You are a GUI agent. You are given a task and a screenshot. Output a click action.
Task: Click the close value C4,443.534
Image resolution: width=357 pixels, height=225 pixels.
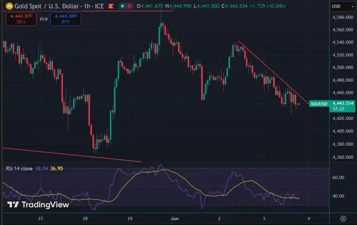click(235, 6)
